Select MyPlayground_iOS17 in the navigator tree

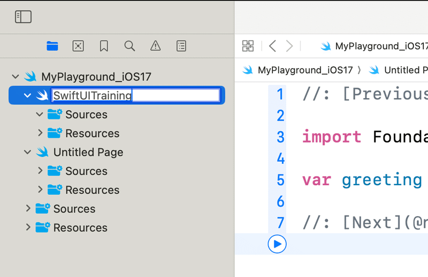point(96,77)
